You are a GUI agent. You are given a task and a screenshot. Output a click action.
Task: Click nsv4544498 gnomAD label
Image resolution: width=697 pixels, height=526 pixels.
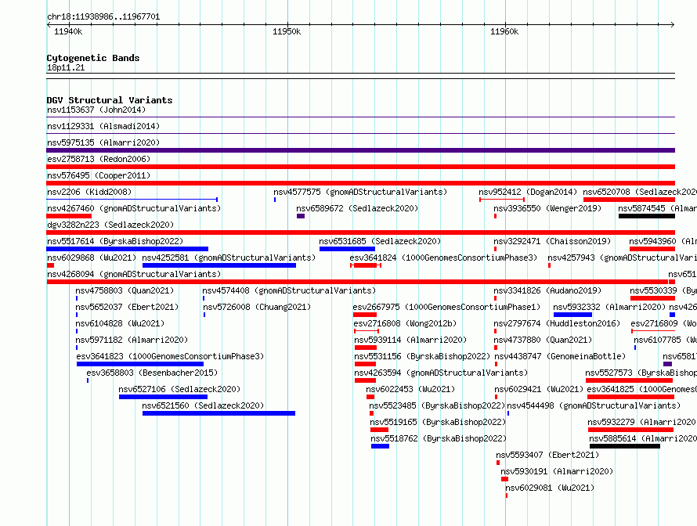click(594, 405)
